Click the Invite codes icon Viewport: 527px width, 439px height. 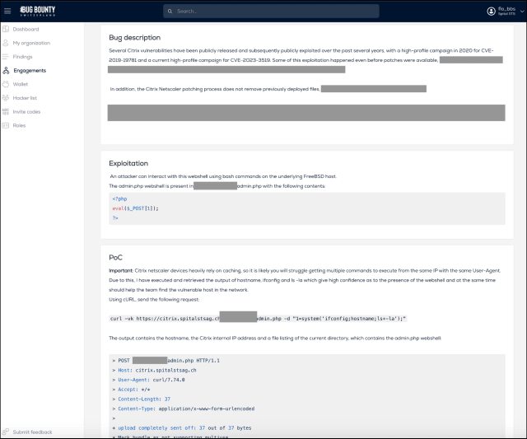tap(6, 112)
